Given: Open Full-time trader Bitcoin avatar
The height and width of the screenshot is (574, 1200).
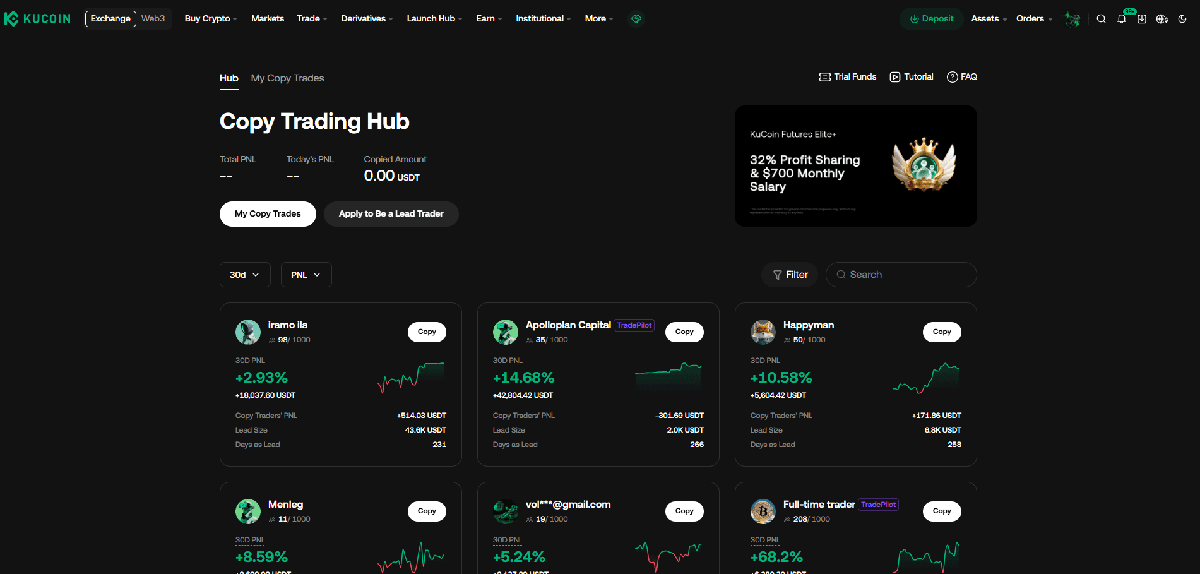Looking at the screenshot, I should click(x=763, y=511).
